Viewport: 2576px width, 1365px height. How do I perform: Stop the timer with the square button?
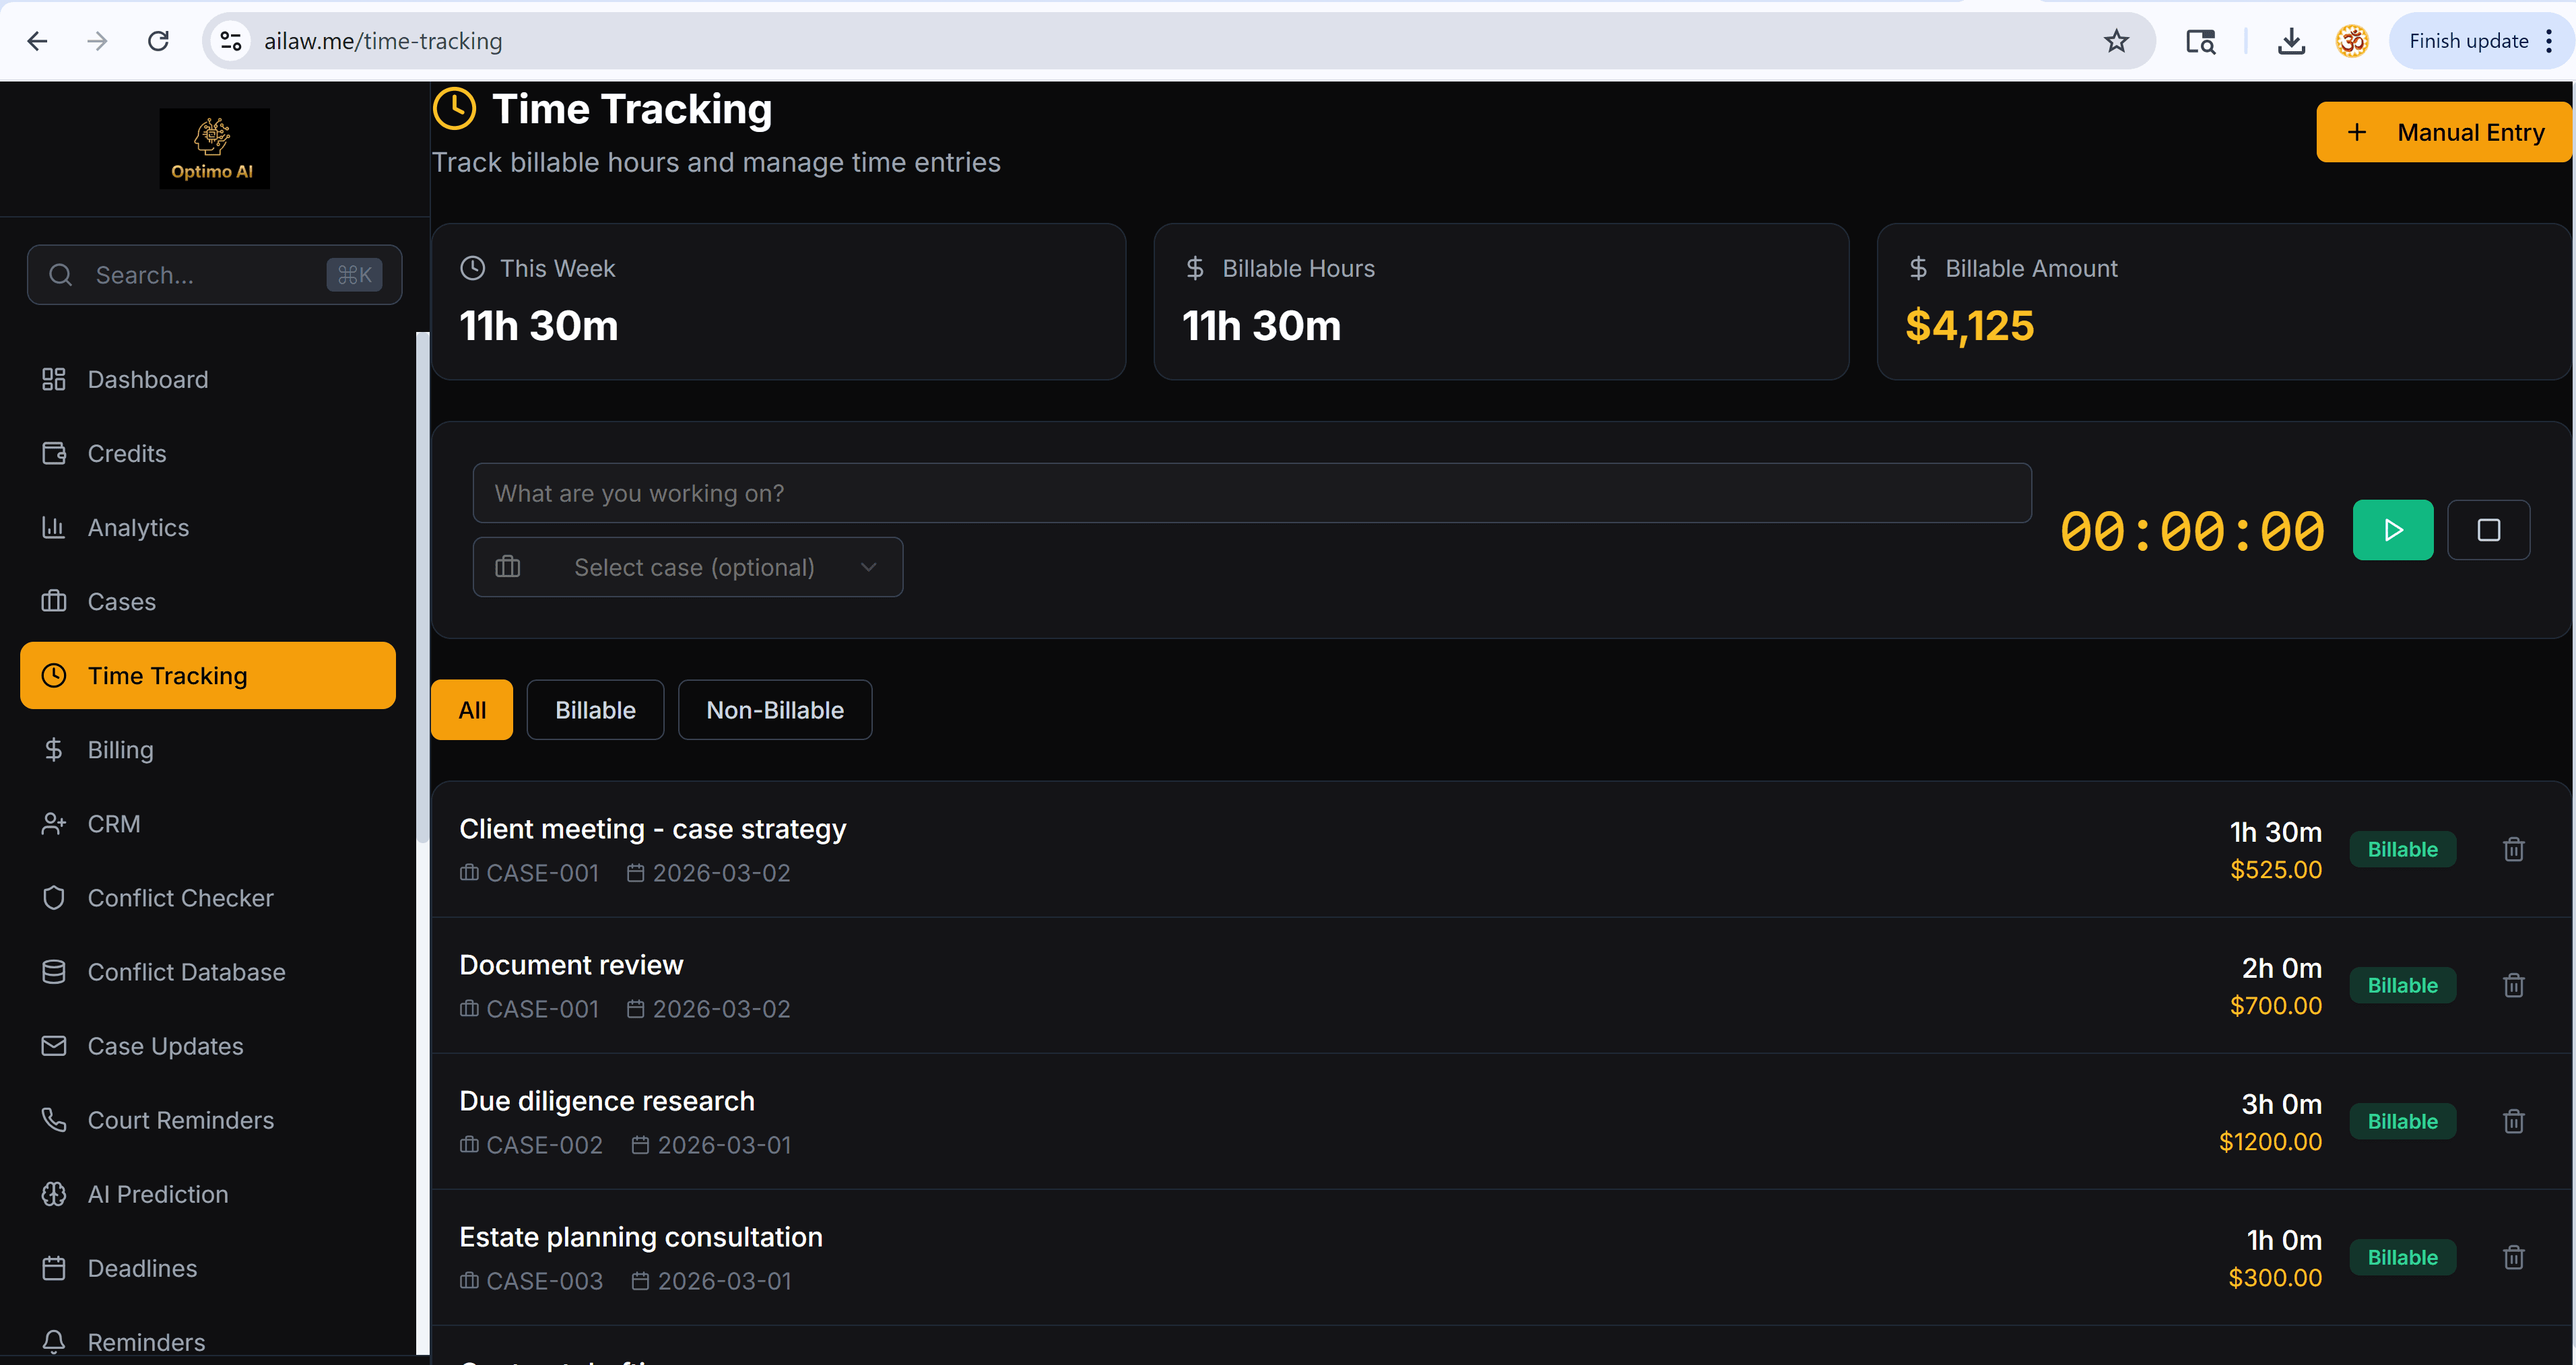[2488, 530]
